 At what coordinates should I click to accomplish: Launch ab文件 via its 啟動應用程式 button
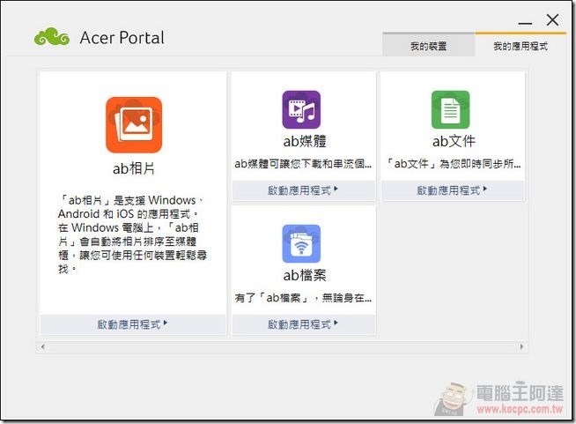point(453,190)
